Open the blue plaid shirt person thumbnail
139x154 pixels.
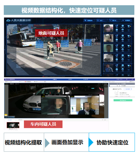point(108,68)
